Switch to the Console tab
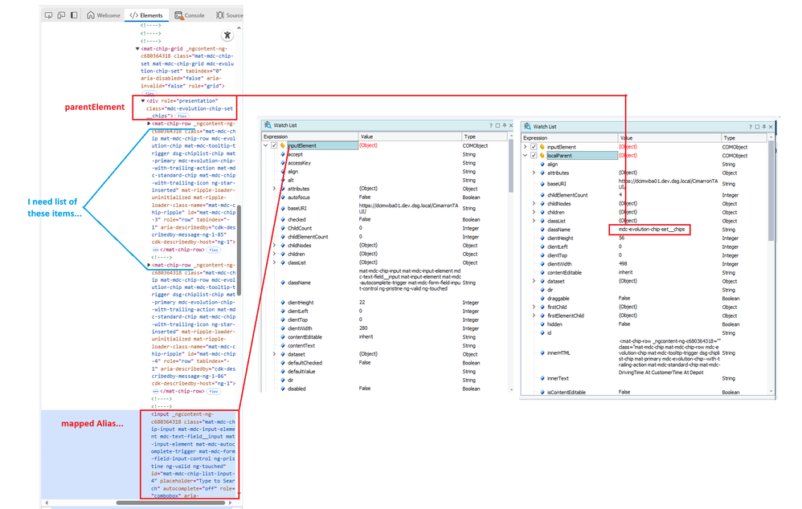802x509 pixels. (x=189, y=15)
